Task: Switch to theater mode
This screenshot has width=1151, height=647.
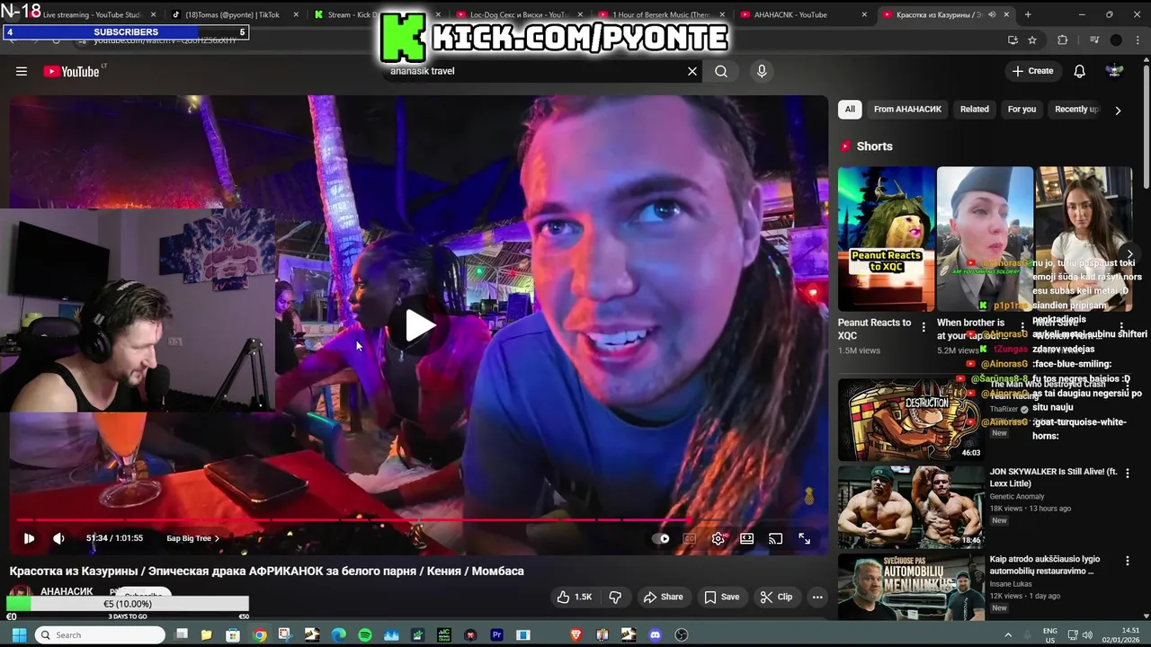Action: 747,538
